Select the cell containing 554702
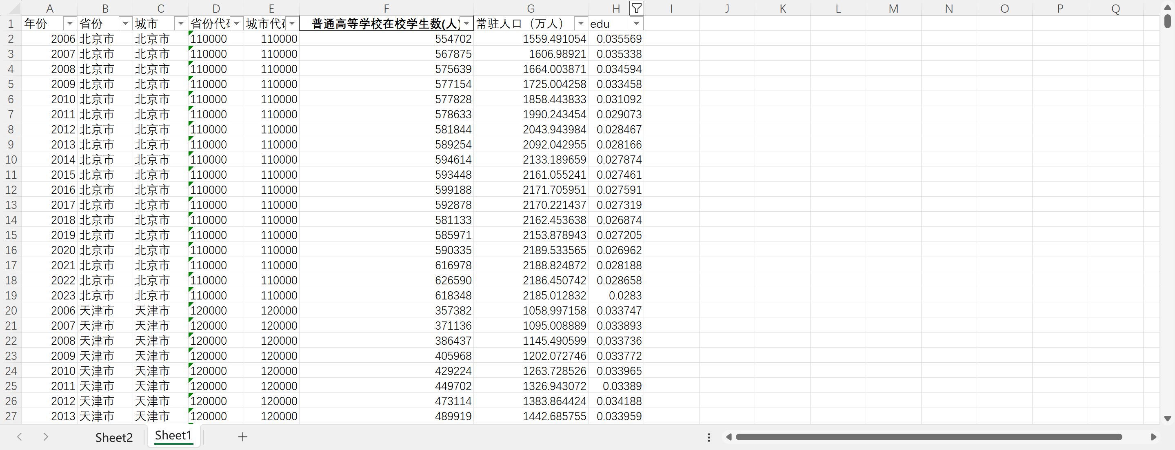This screenshot has height=450, width=1175. click(453, 39)
